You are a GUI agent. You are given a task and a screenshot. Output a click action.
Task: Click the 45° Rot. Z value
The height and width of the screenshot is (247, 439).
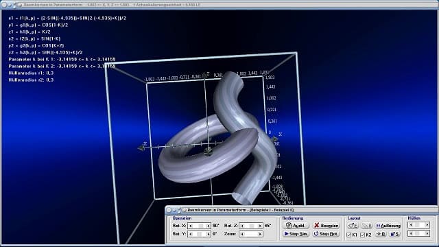(268, 226)
